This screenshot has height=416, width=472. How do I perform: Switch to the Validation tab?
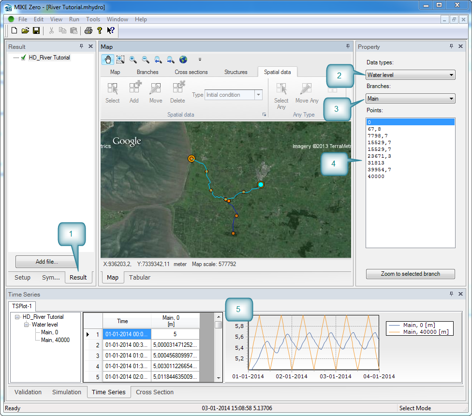pos(28,392)
